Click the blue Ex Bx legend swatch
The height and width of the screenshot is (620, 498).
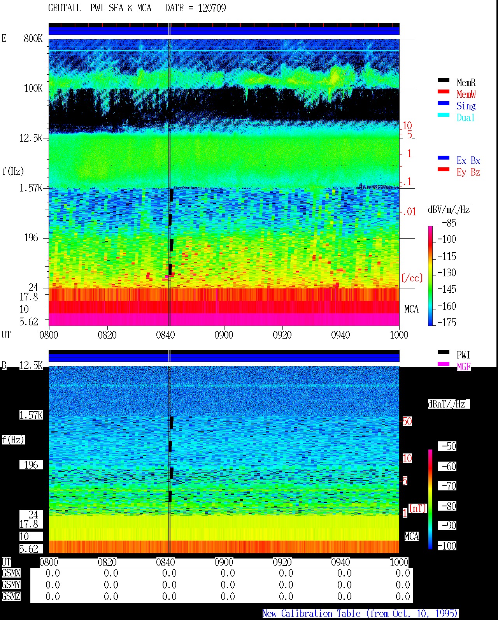(x=443, y=158)
